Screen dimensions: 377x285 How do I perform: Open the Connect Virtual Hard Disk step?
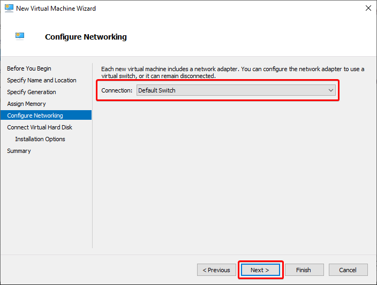pyautogui.click(x=40, y=127)
